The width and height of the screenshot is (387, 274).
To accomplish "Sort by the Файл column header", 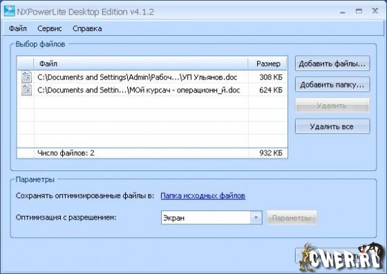I will 141,63.
